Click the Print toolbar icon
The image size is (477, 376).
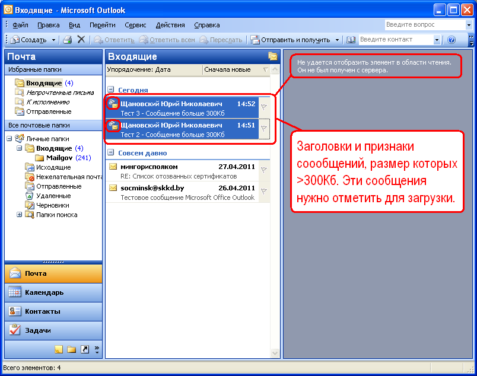[67, 40]
